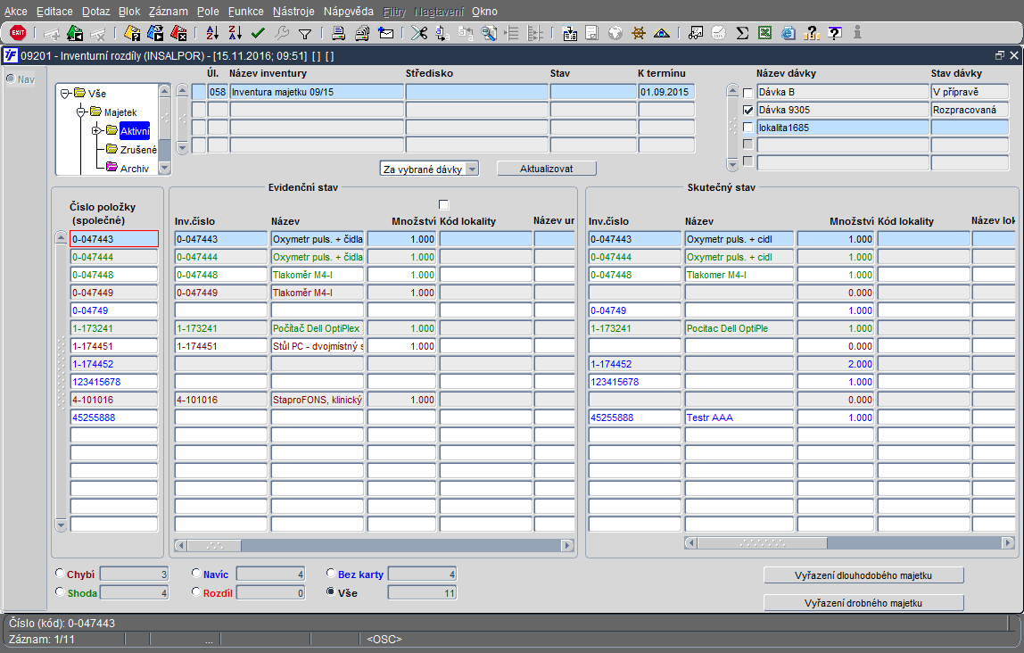This screenshot has width=1024, height=653.
Task: Open the funnel filter icon
Action: 305,33
